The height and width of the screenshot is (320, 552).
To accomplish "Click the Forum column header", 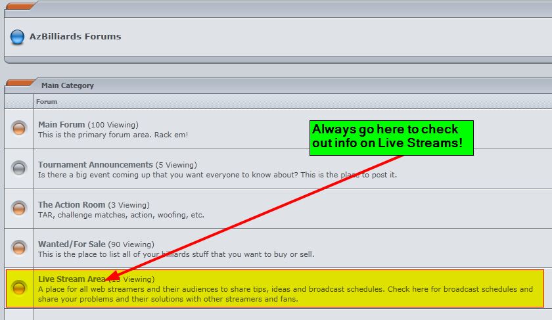I will 47,102.
